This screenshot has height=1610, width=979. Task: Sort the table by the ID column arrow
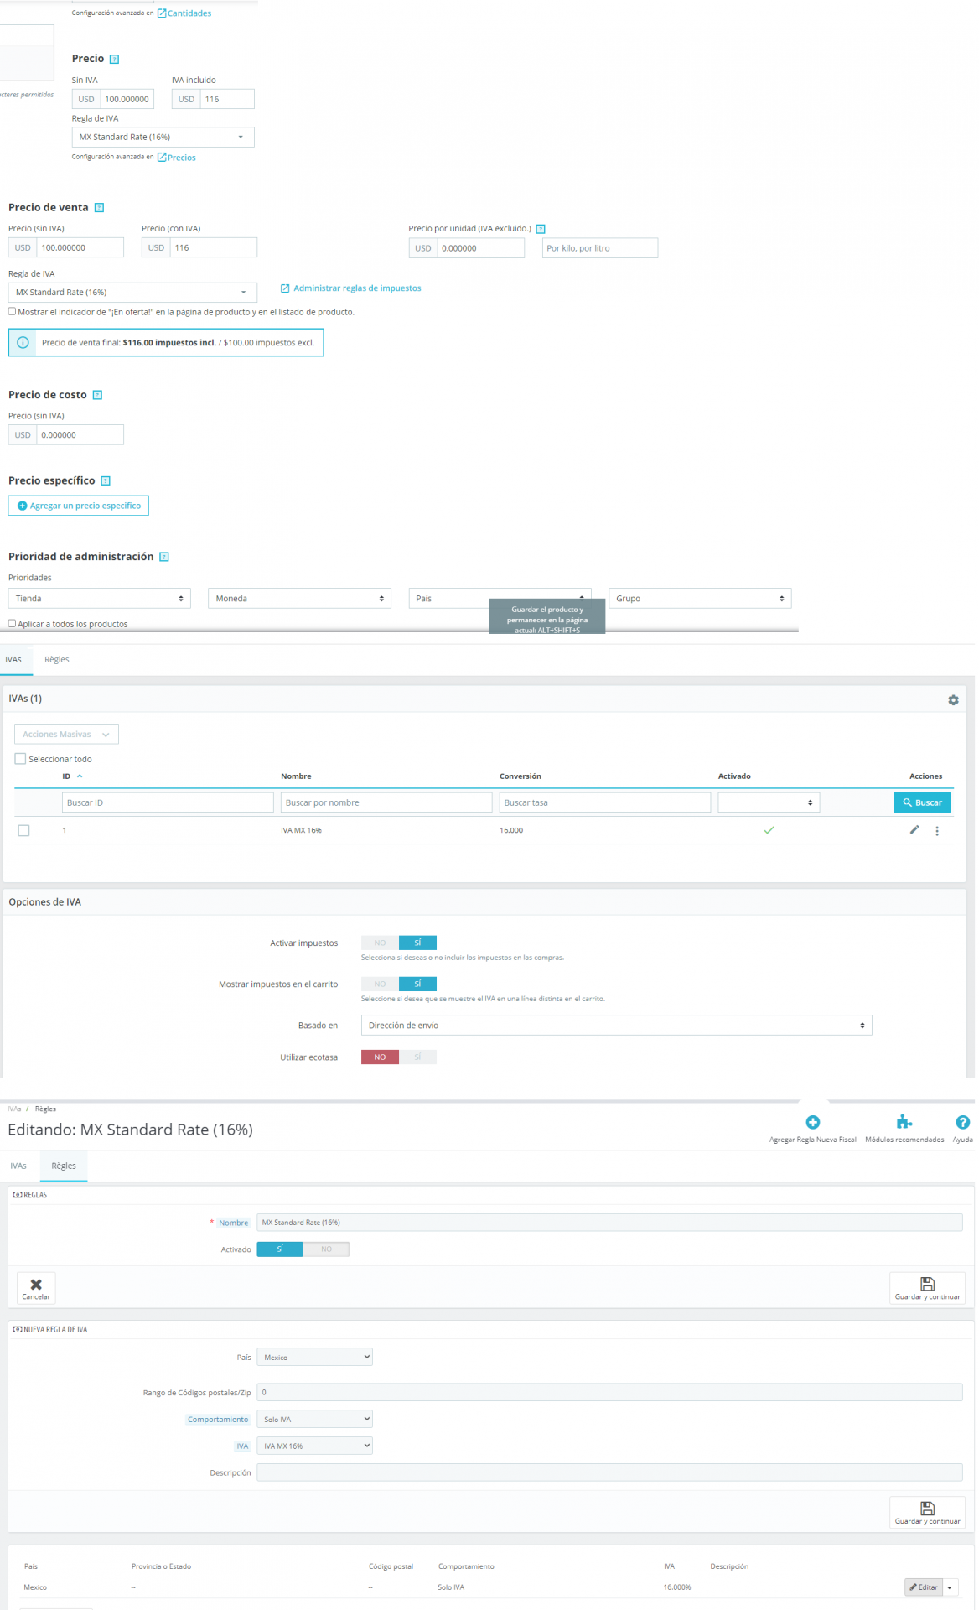pyautogui.click(x=80, y=776)
